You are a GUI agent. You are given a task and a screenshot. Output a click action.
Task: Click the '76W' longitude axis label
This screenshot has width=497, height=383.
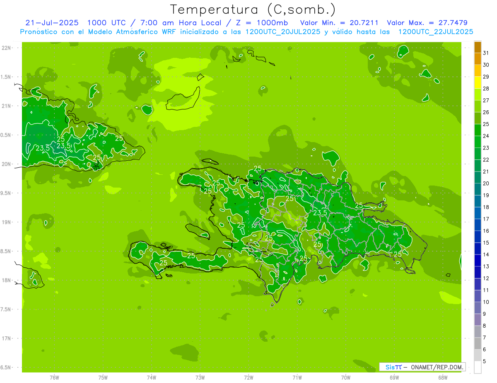click(x=54, y=378)
